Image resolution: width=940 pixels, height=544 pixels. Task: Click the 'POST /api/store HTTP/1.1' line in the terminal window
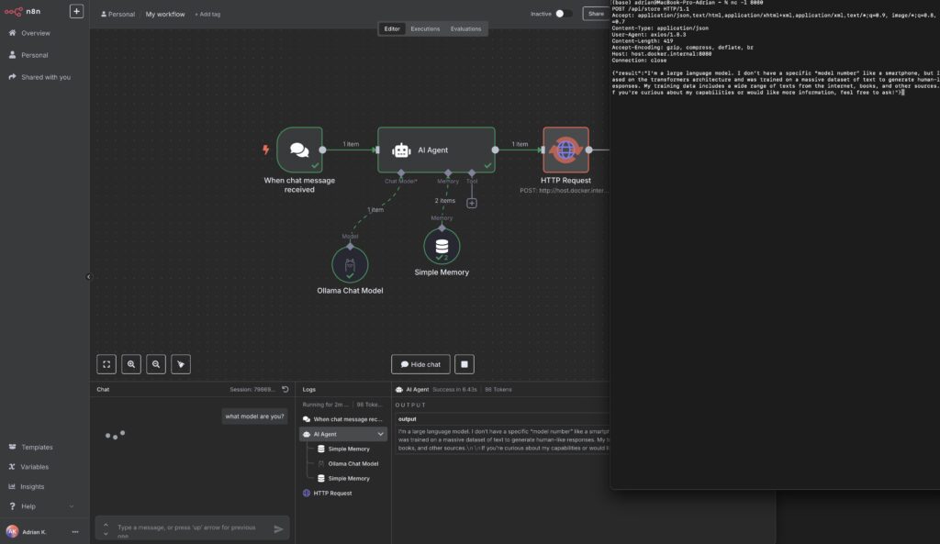[x=651, y=9]
